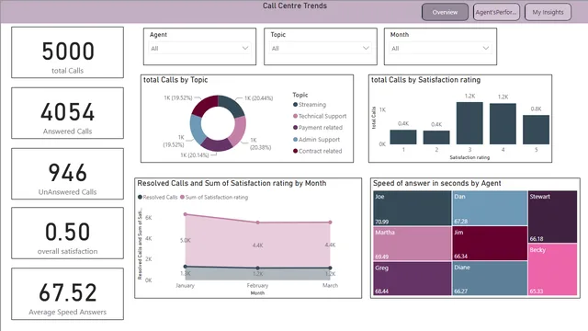
Task: Click the Resolved Calls legend entry
Action: (157, 197)
